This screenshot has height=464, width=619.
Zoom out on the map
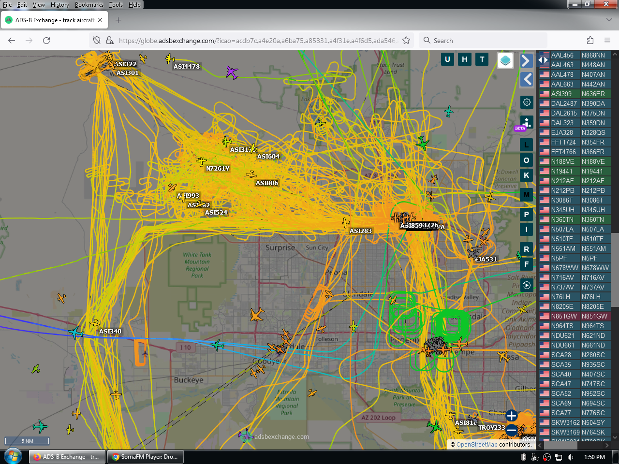(511, 430)
